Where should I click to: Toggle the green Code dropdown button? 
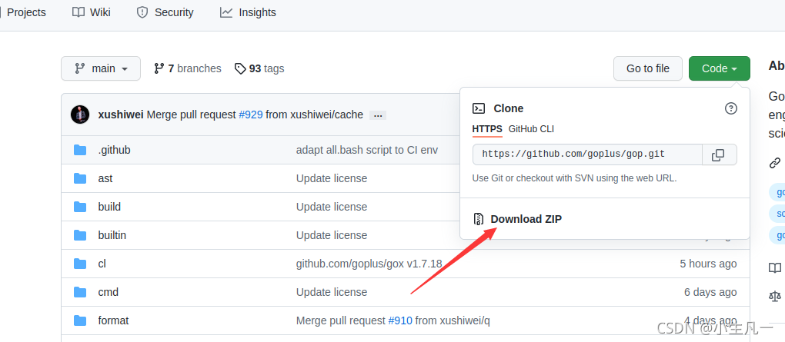[720, 68]
